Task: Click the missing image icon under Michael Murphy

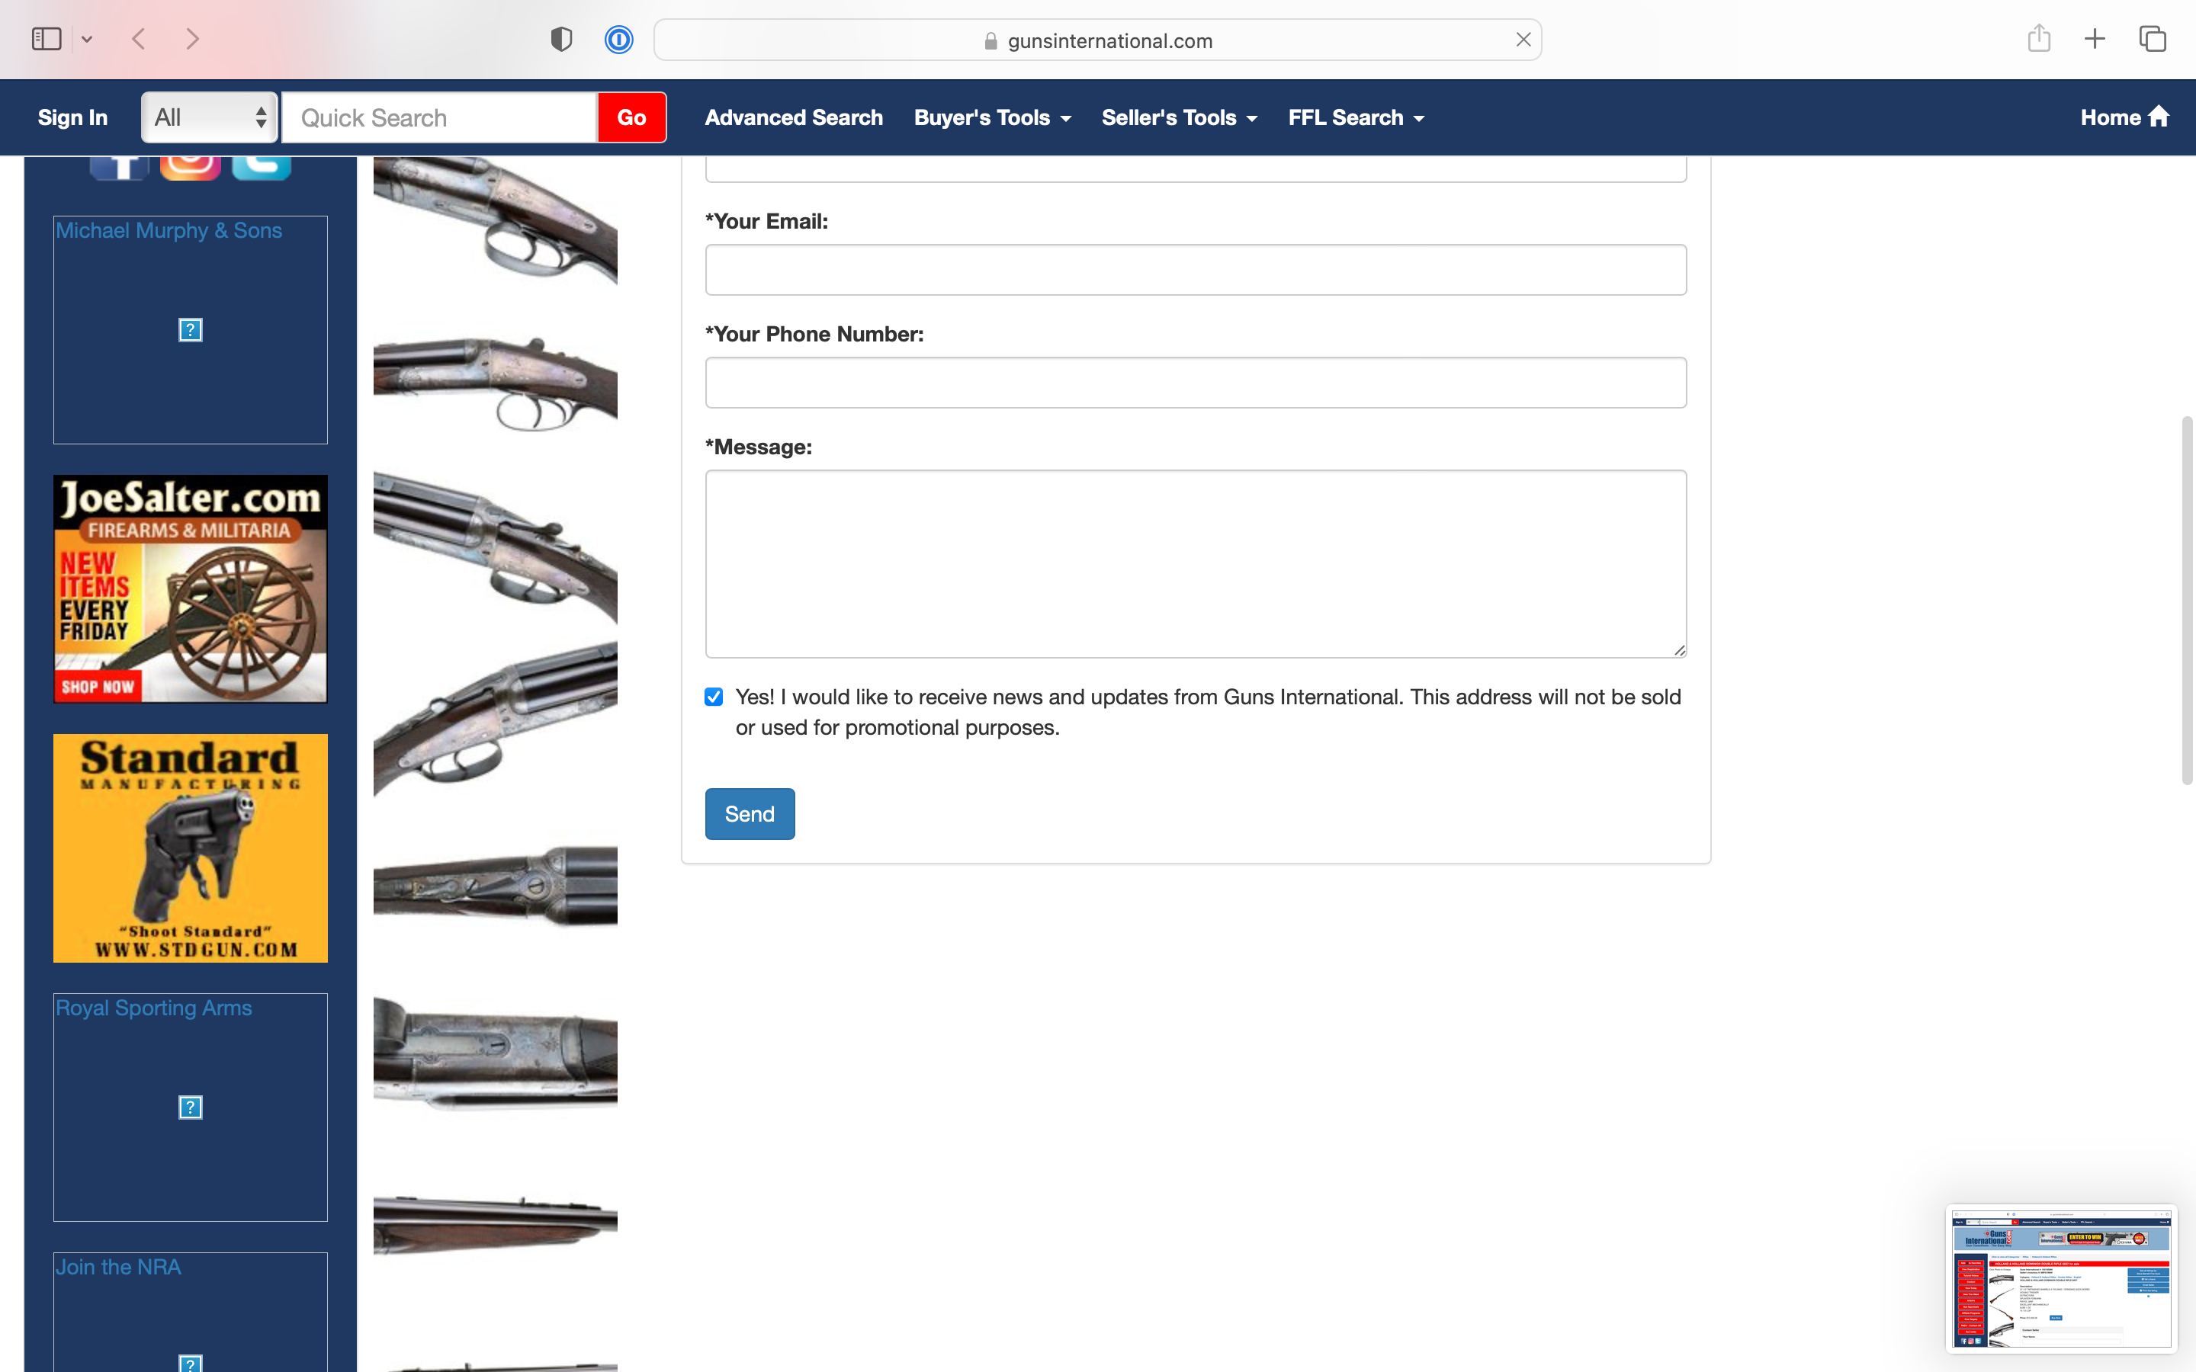Action: [x=191, y=329]
